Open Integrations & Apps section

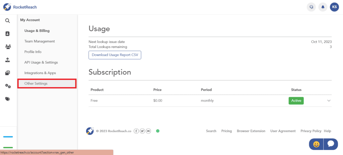coord(40,73)
